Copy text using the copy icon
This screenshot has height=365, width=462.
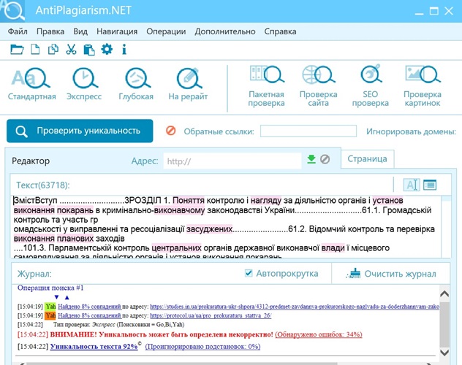pyautogui.click(x=53, y=49)
